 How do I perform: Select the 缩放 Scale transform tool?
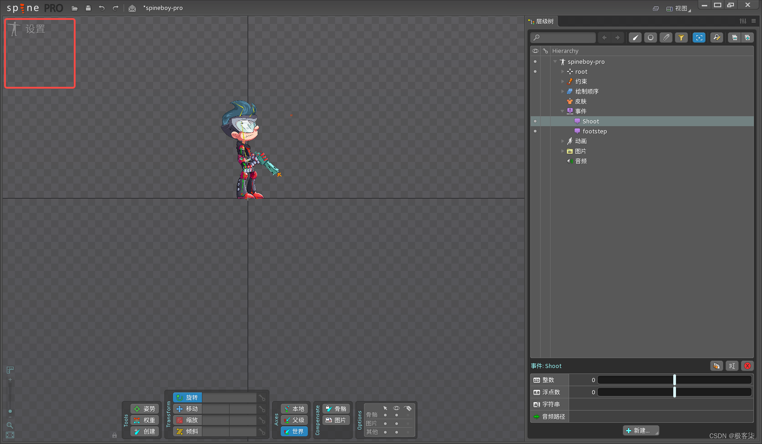tap(187, 420)
